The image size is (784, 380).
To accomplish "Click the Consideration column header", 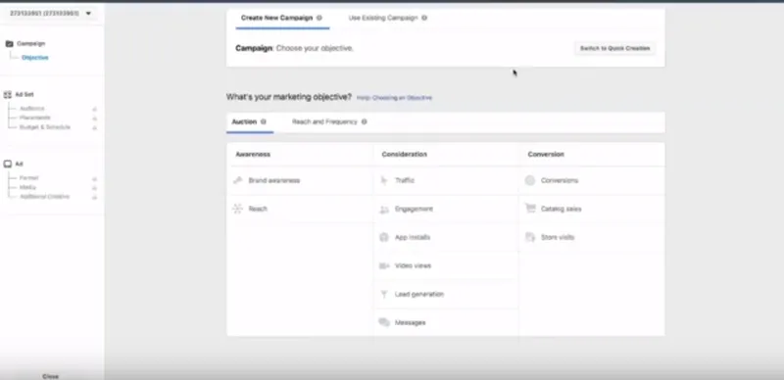I will coord(405,155).
